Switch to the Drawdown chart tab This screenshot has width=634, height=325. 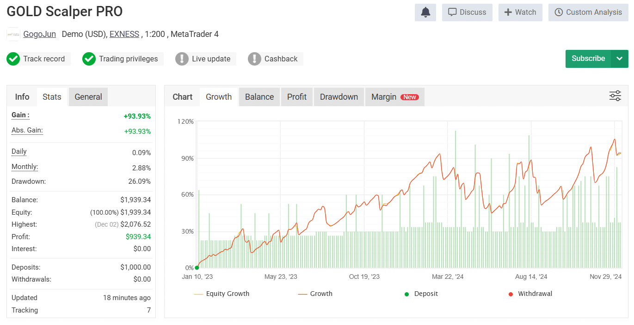coord(339,97)
